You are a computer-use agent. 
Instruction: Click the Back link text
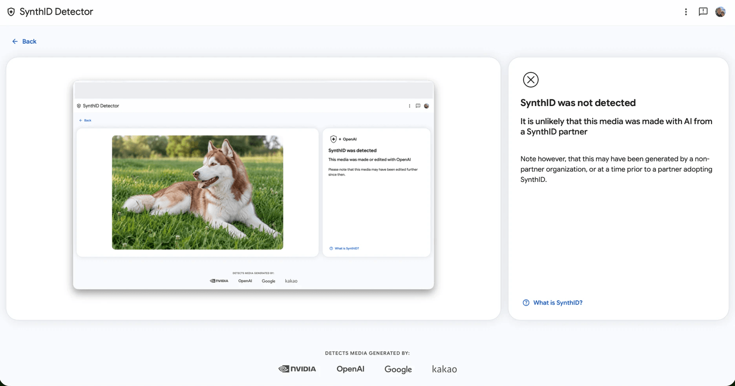[x=29, y=41]
